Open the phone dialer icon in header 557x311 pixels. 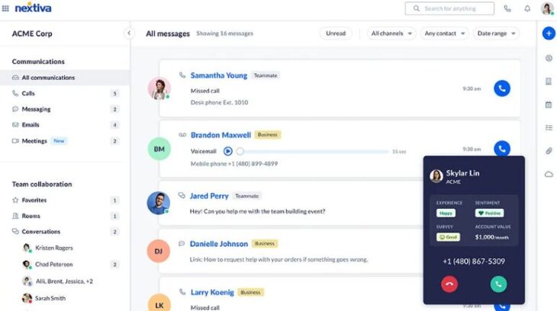pyautogui.click(x=507, y=8)
